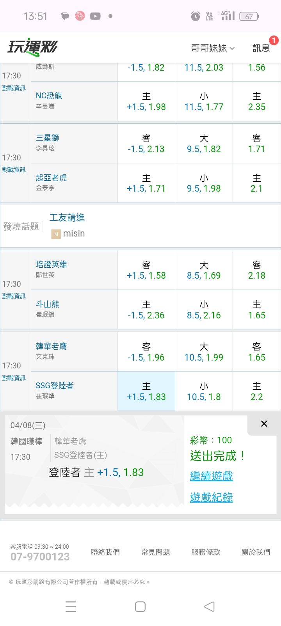Open 服務條款 footer item
281x626 pixels.
(206, 552)
